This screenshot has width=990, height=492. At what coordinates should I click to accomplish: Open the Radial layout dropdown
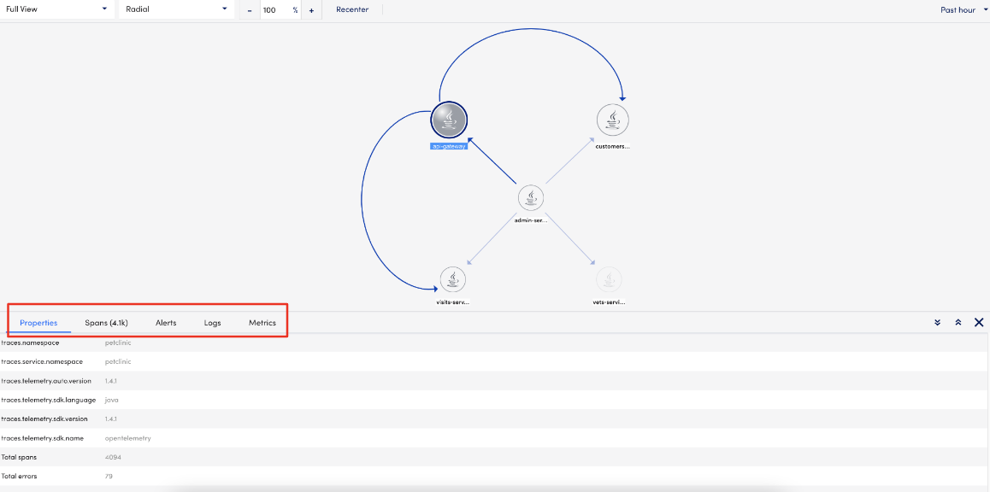click(x=175, y=9)
